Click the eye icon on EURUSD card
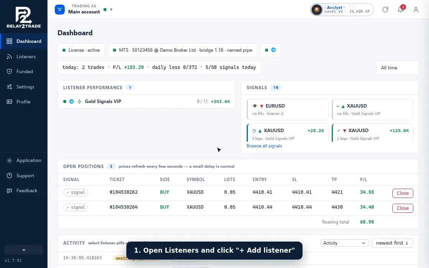 pos(255,106)
